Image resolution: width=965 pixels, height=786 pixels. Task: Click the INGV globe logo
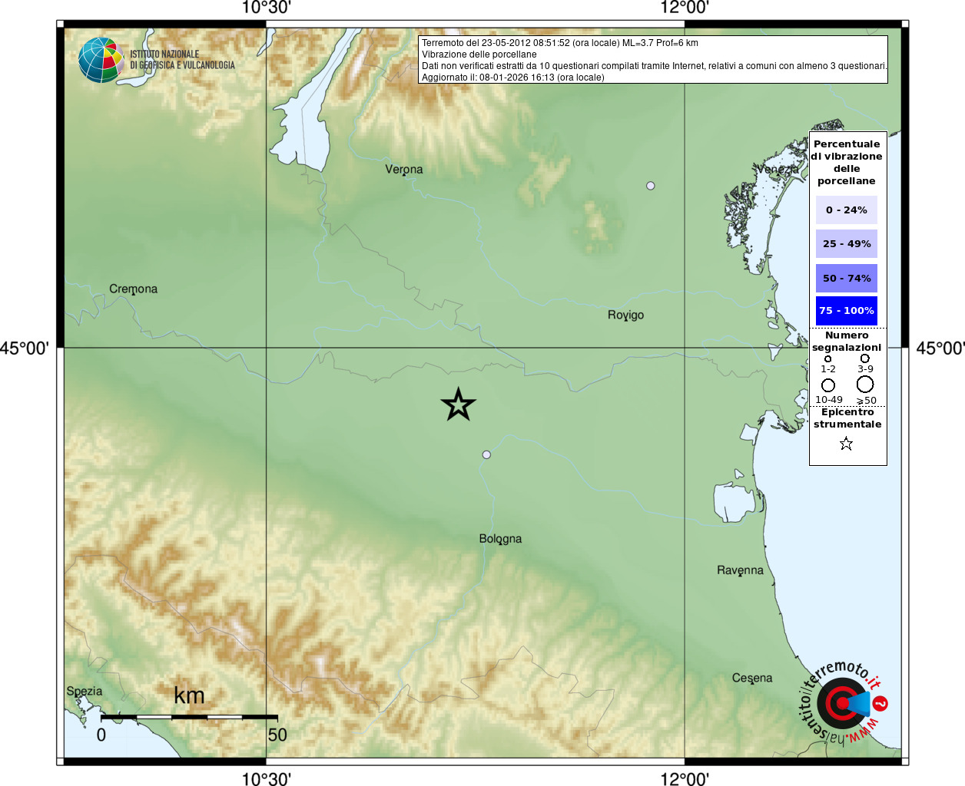pyautogui.click(x=101, y=60)
